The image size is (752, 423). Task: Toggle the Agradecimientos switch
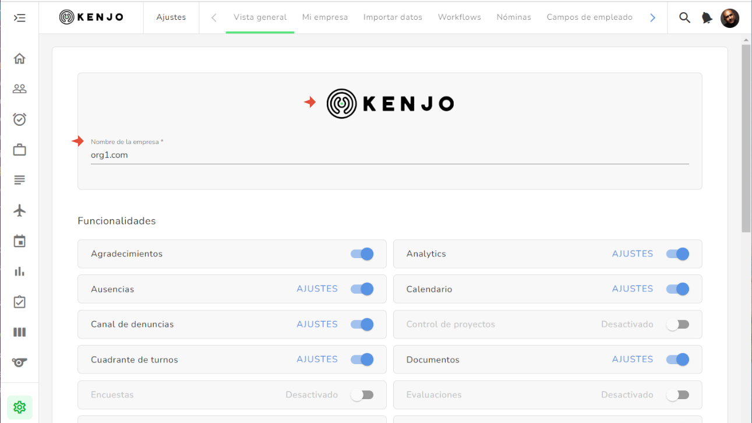click(362, 254)
